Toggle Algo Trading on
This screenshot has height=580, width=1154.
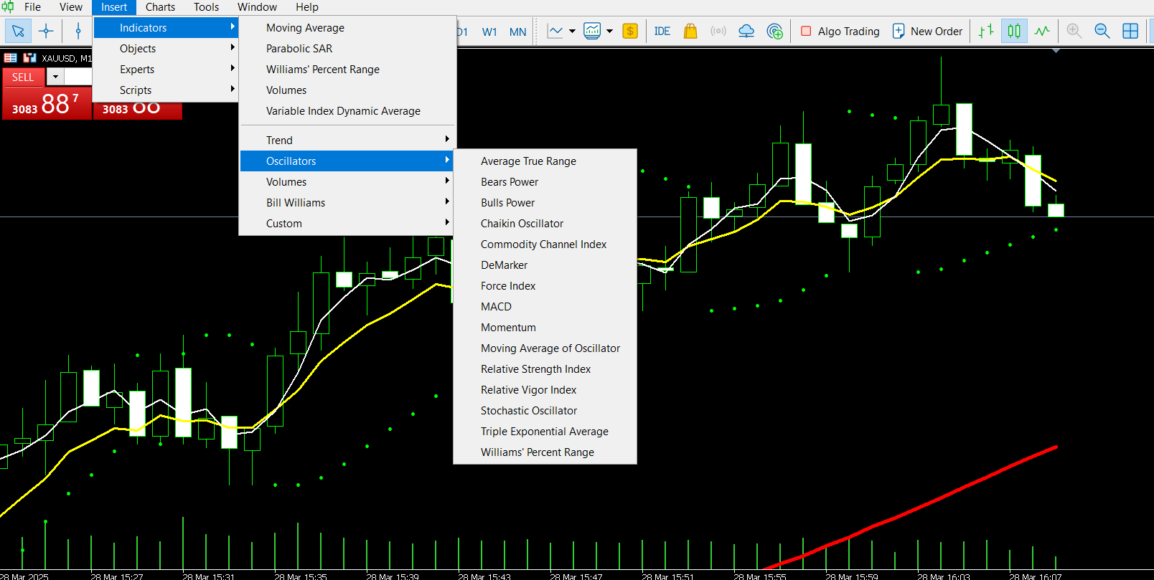(x=840, y=31)
